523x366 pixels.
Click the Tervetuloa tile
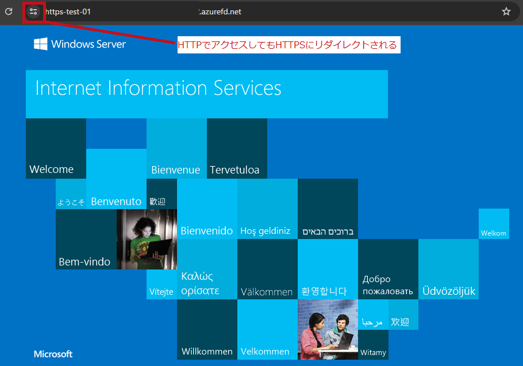pos(237,149)
